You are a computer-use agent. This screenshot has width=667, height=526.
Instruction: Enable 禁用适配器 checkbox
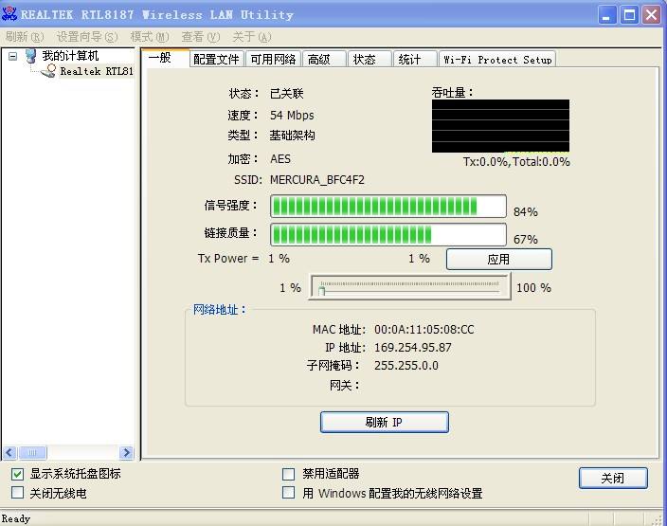coord(288,474)
